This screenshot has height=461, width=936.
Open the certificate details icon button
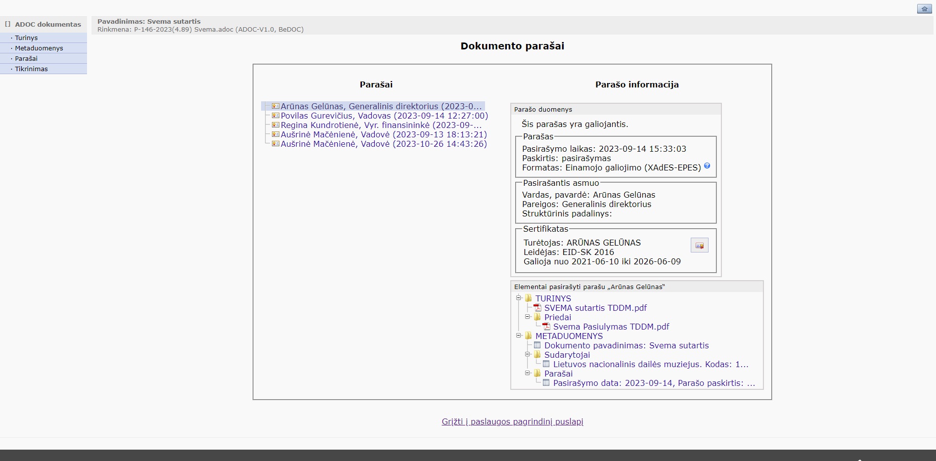pyautogui.click(x=699, y=246)
